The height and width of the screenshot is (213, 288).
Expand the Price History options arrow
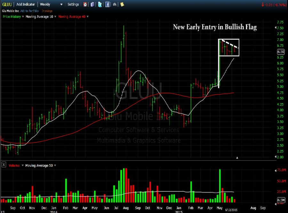tap(23, 17)
